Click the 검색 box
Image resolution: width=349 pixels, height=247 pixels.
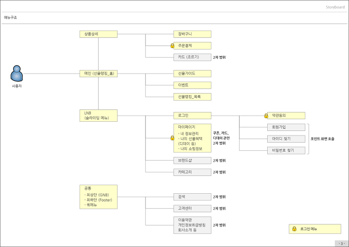(x=192, y=197)
